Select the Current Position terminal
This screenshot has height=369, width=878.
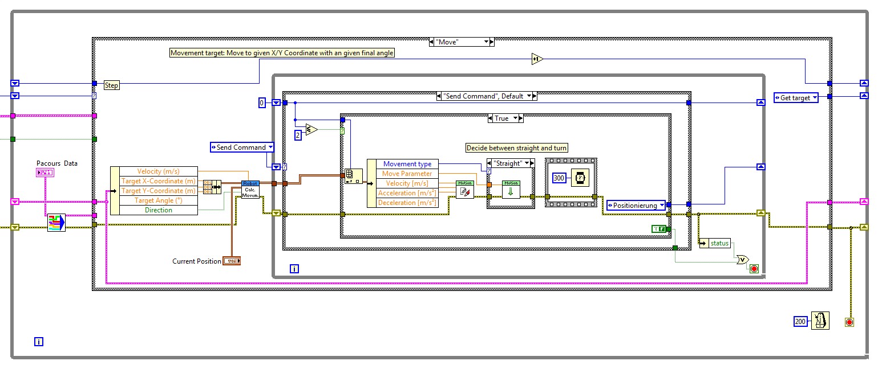coord(232,261)
